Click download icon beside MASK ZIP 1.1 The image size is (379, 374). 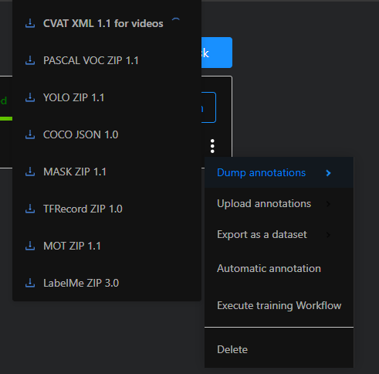pyautogui.click(x=30, y=172)
